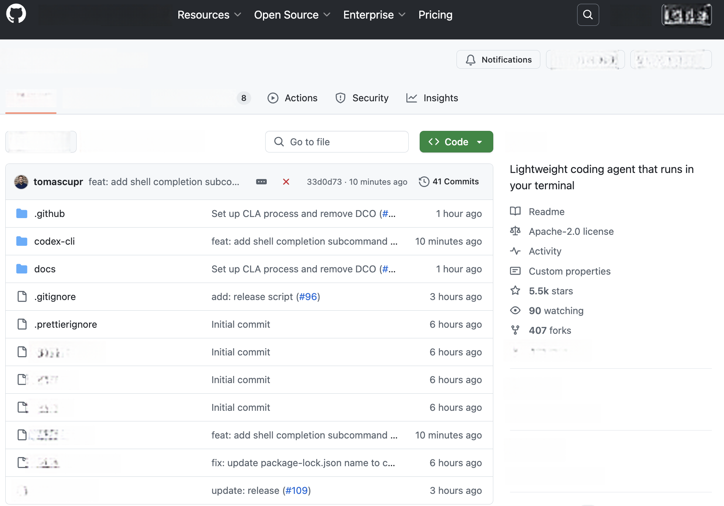Screen dimensions: 724x506
Task: Expand the Resources menu
Action: [x=209, y=15]
